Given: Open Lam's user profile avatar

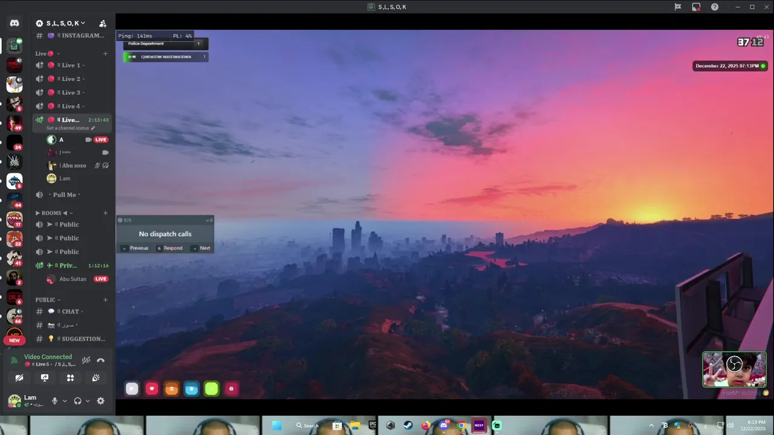Looking at the screenshot, I should (14, 400).
